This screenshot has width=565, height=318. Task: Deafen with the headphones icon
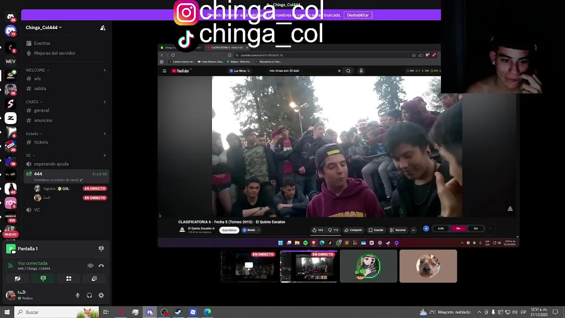click(x=90, y=295)
